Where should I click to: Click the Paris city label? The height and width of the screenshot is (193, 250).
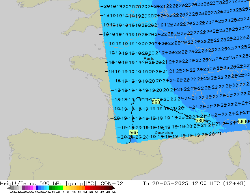click(x=149, y=58)
